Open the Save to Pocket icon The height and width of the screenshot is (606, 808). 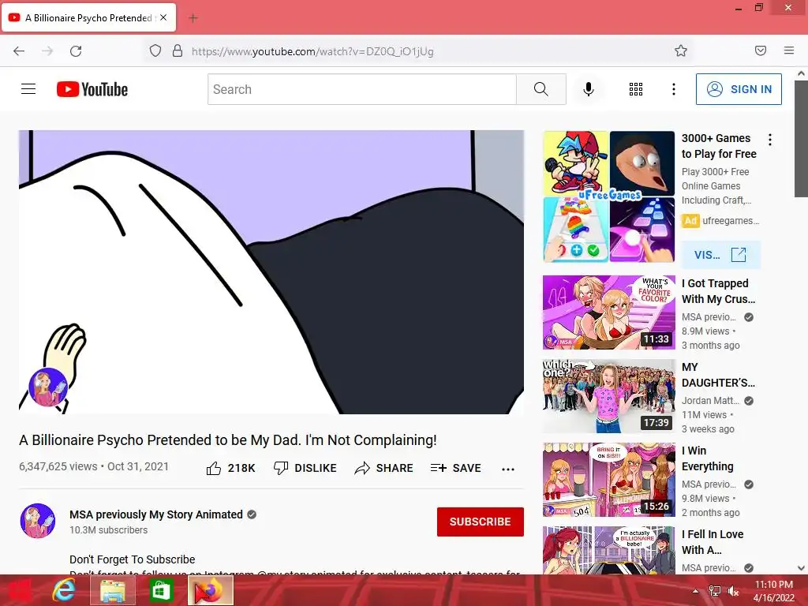pyautogui.click(x=761, y=50)
